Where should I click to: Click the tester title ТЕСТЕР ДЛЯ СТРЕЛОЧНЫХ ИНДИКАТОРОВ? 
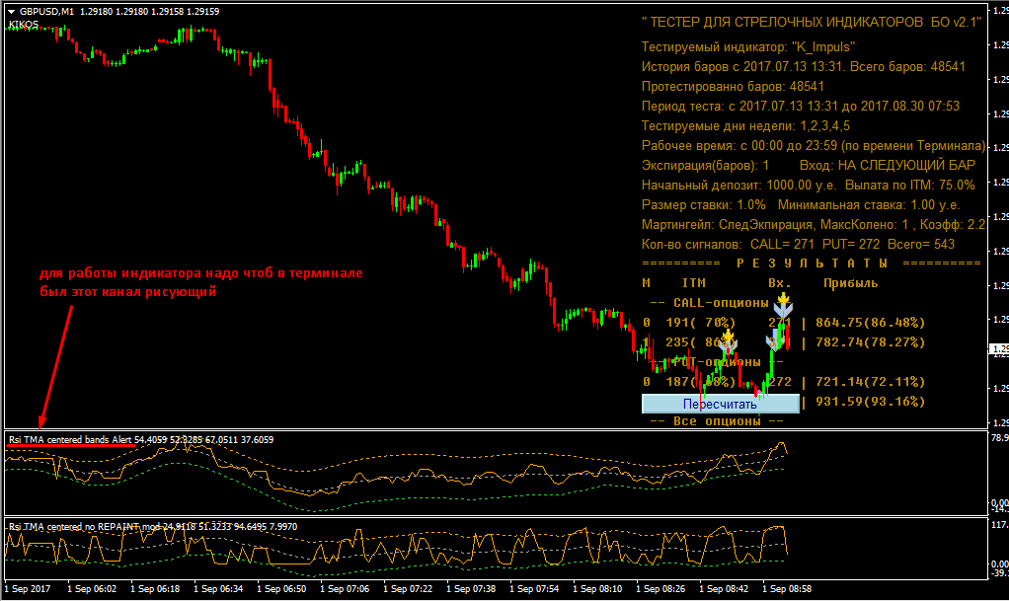click(x=811, y=22)
